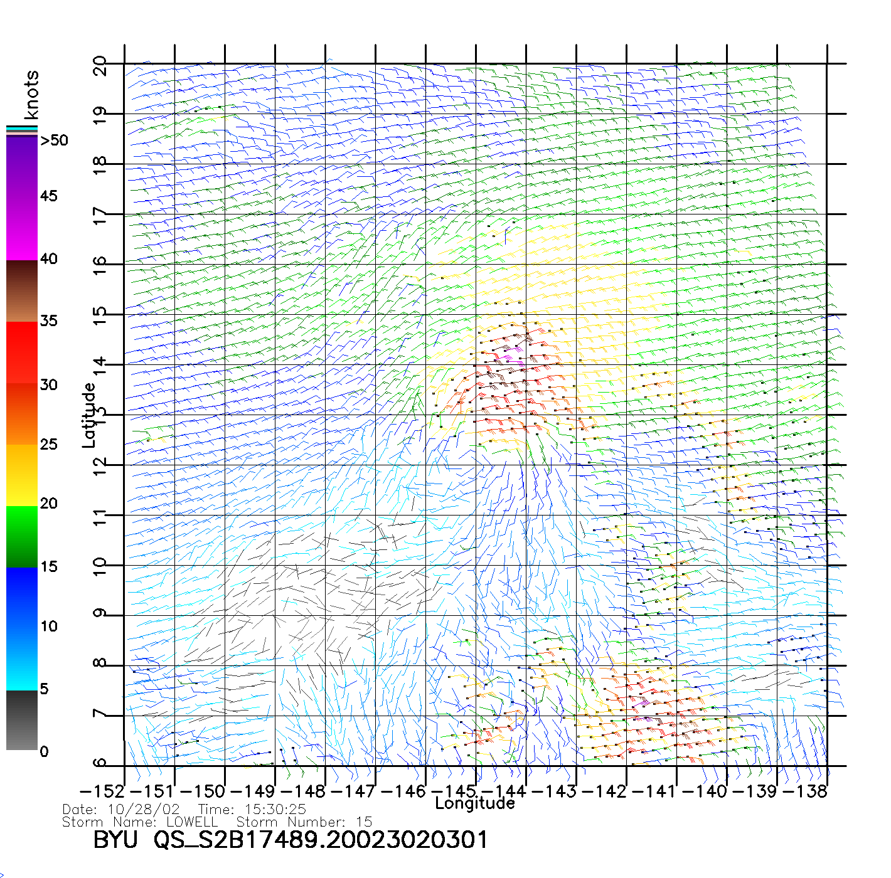The width and height of the screenshot is (891, 878).
Task: Click the purple >50 knots color band
Action: [x=22, y=166]
